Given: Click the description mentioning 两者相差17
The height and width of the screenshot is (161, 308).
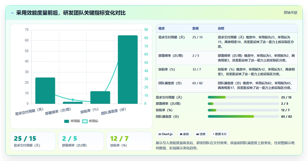Looking at the screenshot, I should click(x=256, y=86).
